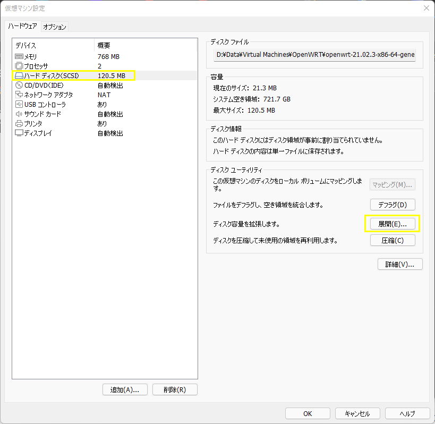Select the USB コントローラ row label
This screenshot has width=435, height=424.
(45, 104)
